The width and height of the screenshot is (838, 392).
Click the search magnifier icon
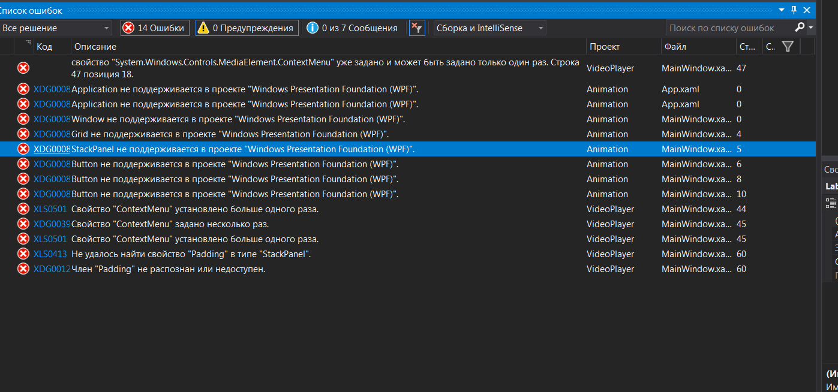800,28
